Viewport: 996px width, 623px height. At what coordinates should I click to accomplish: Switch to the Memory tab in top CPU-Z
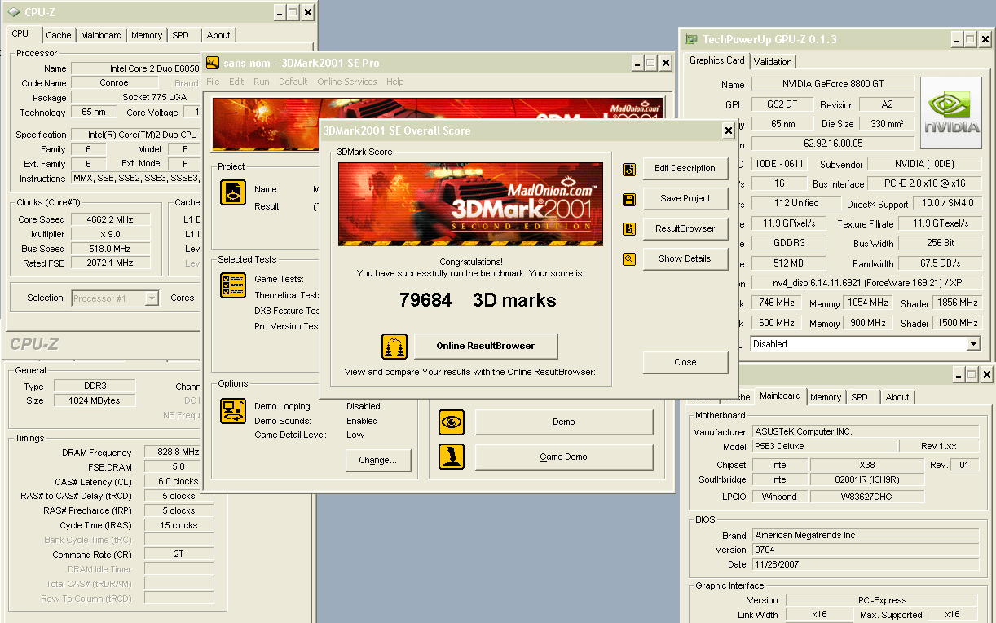click(147, 35)
